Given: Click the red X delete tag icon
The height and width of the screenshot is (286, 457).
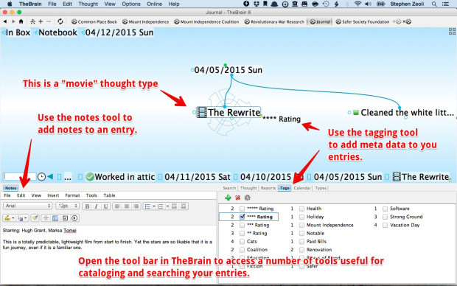Looking at the screenshot, I should (238, 198).
